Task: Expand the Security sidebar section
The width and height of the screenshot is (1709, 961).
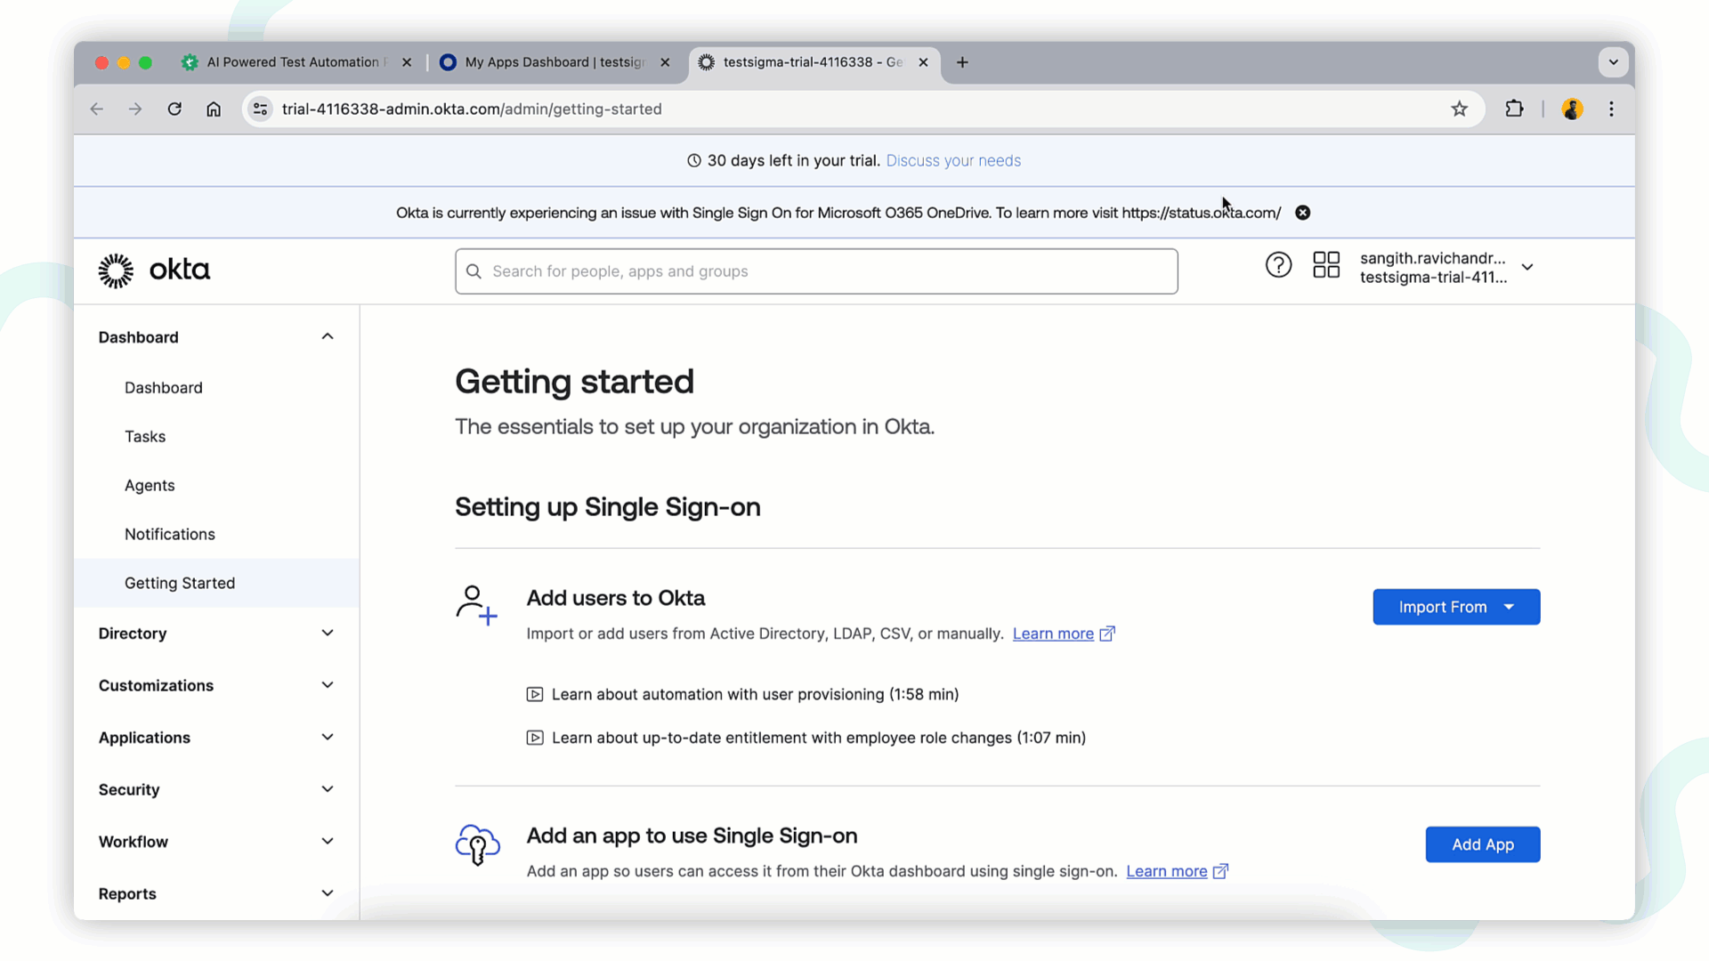Action: tap(215, 789)
